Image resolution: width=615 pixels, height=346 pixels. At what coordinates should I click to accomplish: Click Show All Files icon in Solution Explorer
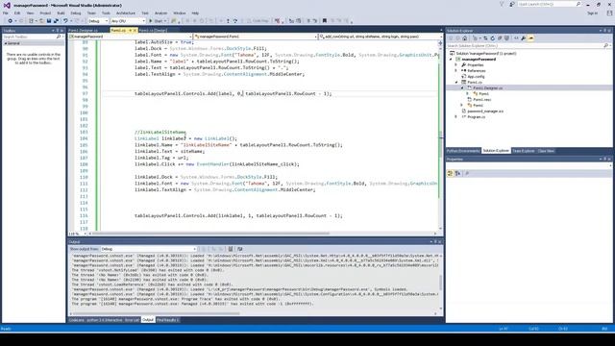(x=506, y=38)
